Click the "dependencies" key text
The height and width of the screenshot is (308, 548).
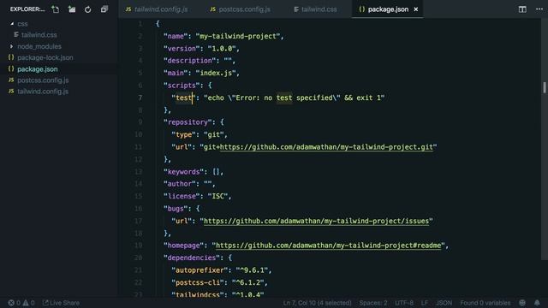pos(192,258)
